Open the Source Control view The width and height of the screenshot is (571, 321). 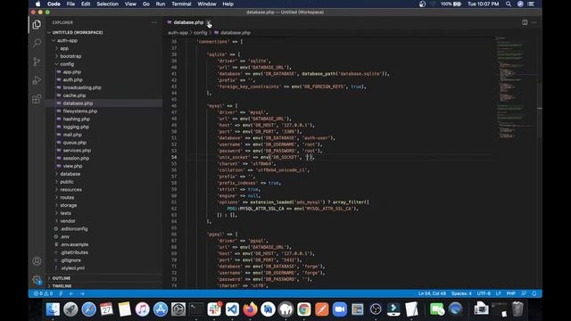37,62
